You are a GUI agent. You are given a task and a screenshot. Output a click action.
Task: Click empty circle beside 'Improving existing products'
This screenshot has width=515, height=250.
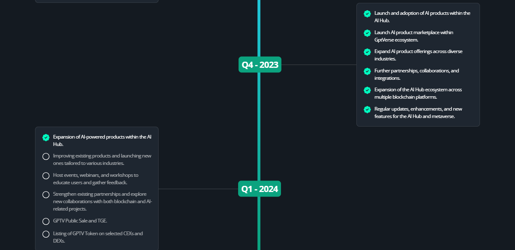46,156
